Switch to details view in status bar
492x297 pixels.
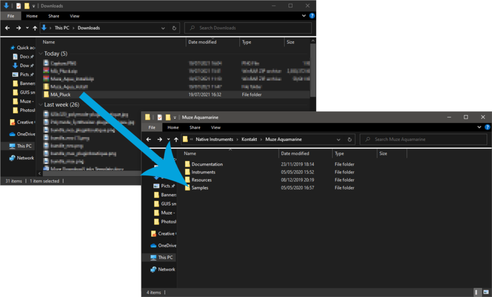[x=477, y=292]
